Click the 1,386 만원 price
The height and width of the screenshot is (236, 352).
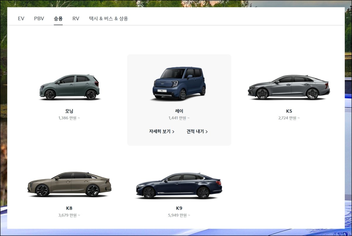69,118
